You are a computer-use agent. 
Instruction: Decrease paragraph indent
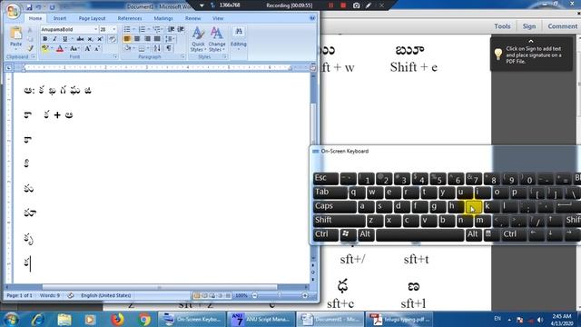171,29
